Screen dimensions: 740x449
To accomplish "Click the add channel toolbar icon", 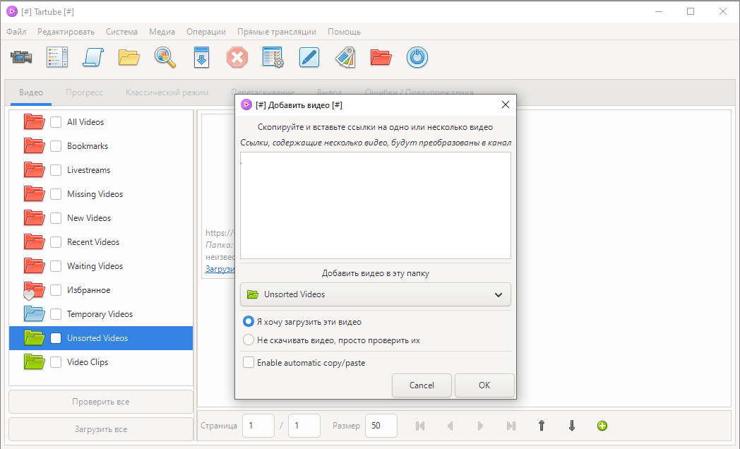I will (57, 58).
